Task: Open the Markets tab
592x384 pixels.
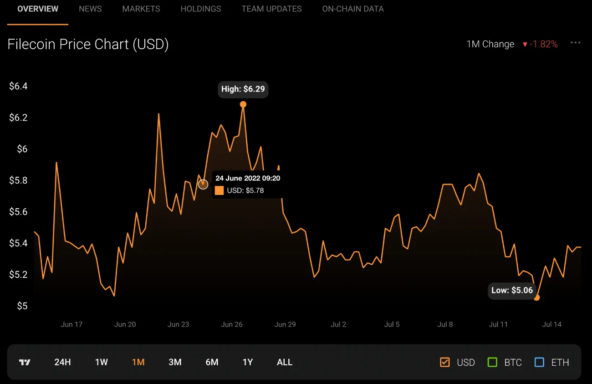Action: click(141, 9)
